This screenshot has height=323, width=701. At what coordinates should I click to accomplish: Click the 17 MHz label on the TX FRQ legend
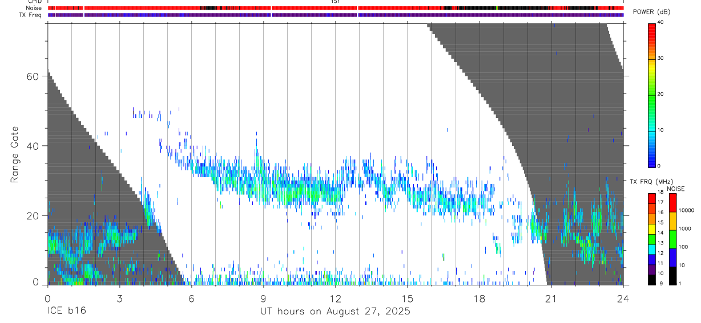(x=660, y=202)
